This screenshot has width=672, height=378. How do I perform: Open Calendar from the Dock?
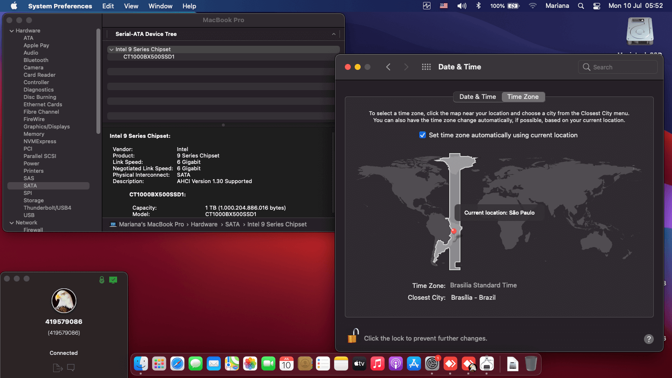tap(286, 364)
